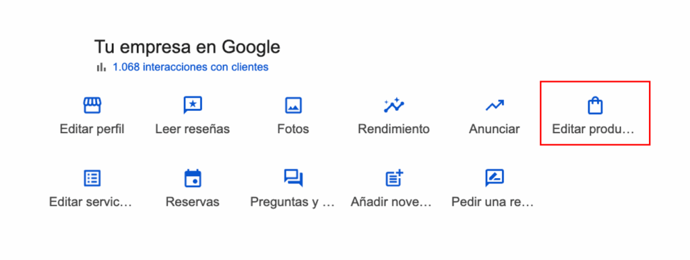690x260 pixels.
Task: Open the Rendimiento sparkle chart icon
Action: coord(394,105)
